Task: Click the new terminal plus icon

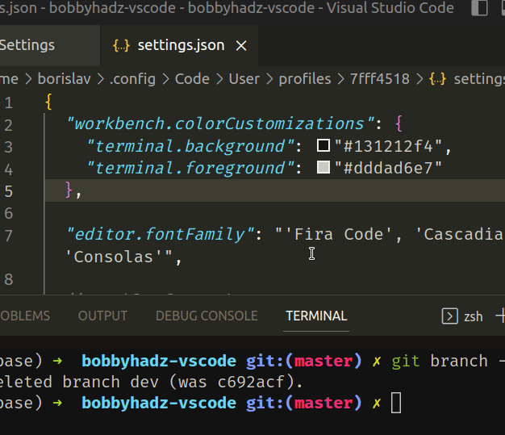Action: tap(500, 316)
